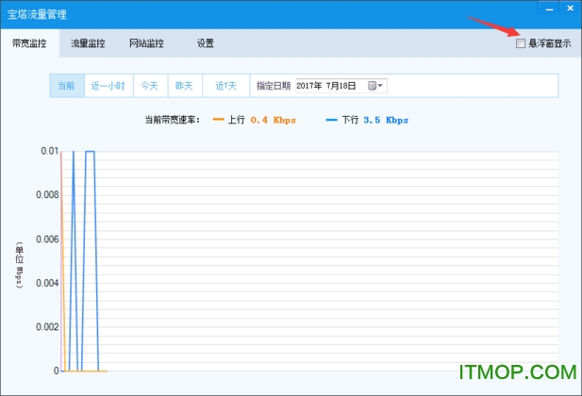
Task: Click the download speed value 3.5 Kbps
Action: click(386, 120)
